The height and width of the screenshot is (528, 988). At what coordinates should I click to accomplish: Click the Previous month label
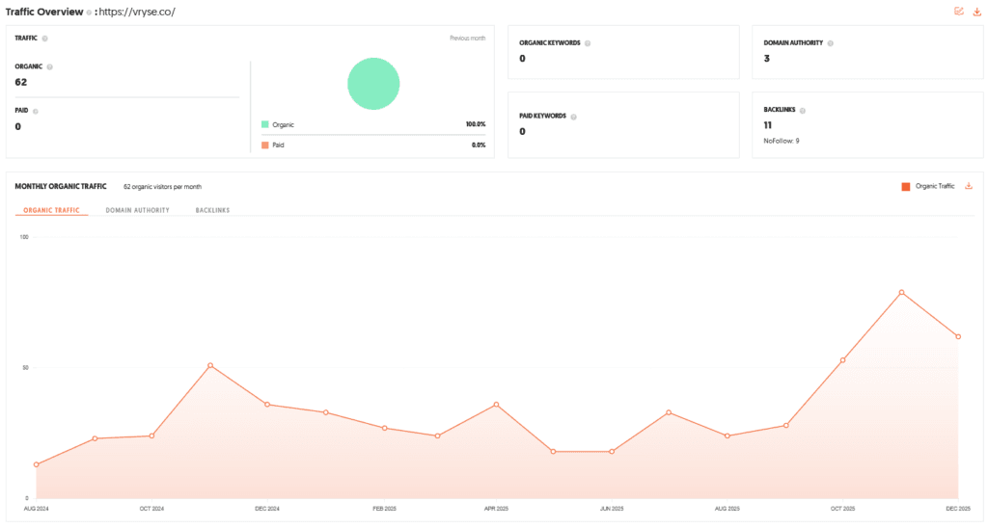468,39
